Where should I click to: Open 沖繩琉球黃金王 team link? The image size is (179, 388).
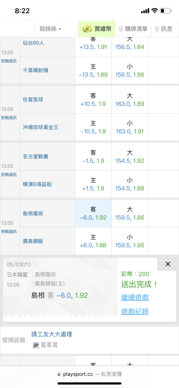coord(40,127)
